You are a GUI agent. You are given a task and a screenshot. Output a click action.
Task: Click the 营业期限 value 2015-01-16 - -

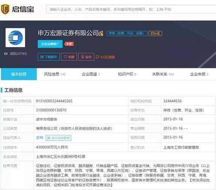(175, 128)
